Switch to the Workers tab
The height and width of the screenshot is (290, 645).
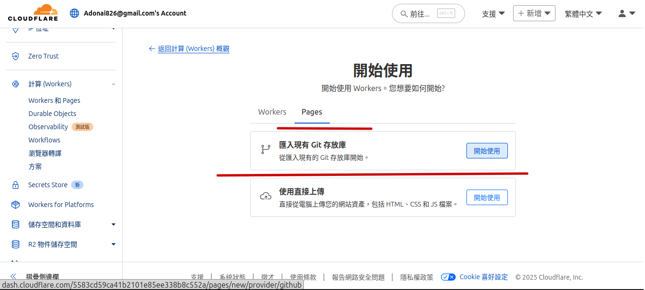[272, 112]
